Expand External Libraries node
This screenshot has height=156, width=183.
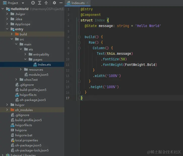pyautogui.click(x=3, y=155)
